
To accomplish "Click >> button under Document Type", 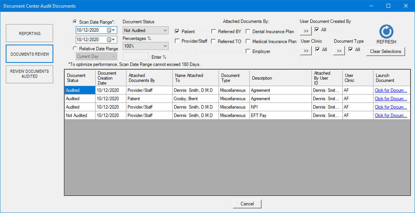I will [x=338, y=51].
